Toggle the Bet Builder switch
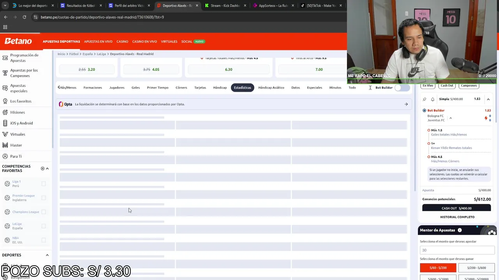The width and height of the screenshot is (499, 280). click(x=402, y=87)
